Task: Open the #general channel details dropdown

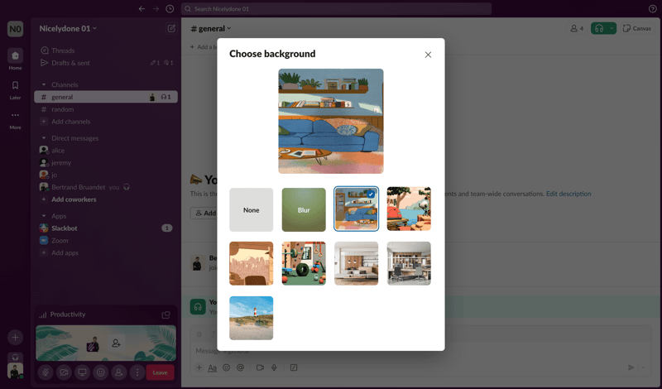Action: pyautogui.click(x=211, y=28)
